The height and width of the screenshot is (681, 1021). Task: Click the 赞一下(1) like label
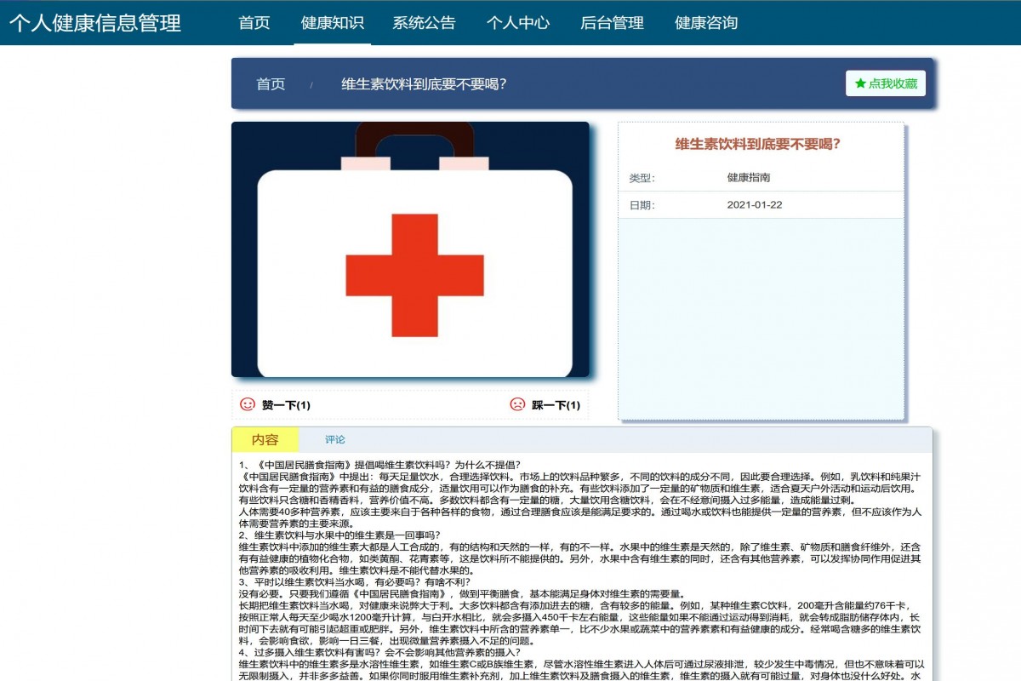click(284, 405)
